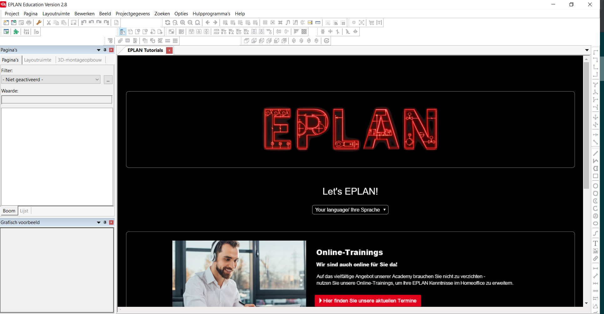Click the cut scissors icon
604x314 pixels.
point(49,22)
